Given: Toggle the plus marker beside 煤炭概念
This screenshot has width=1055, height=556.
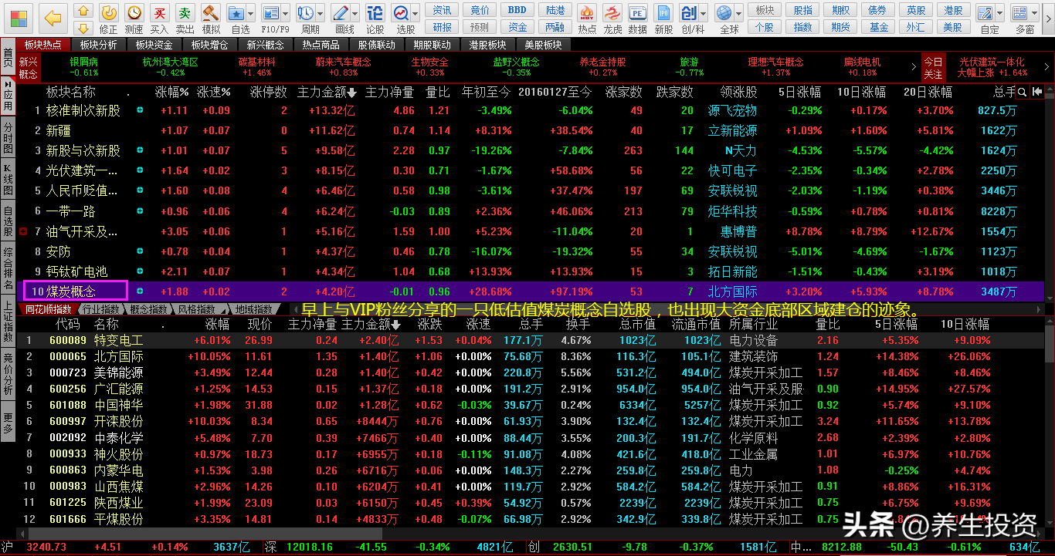Looking at the screenshot, I should pos(140,291).
